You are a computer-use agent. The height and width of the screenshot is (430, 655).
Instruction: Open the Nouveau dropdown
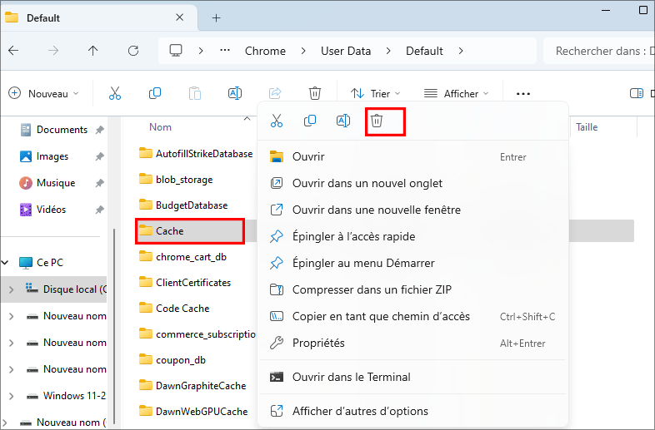(x=43, y=93)
